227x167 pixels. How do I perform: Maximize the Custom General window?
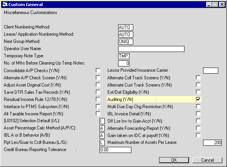tap(215, 5)
